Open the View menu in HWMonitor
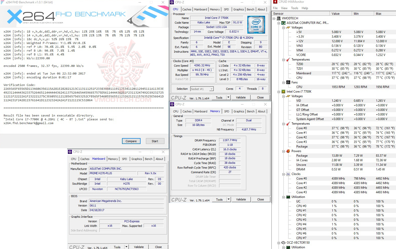 pos(284,8)
